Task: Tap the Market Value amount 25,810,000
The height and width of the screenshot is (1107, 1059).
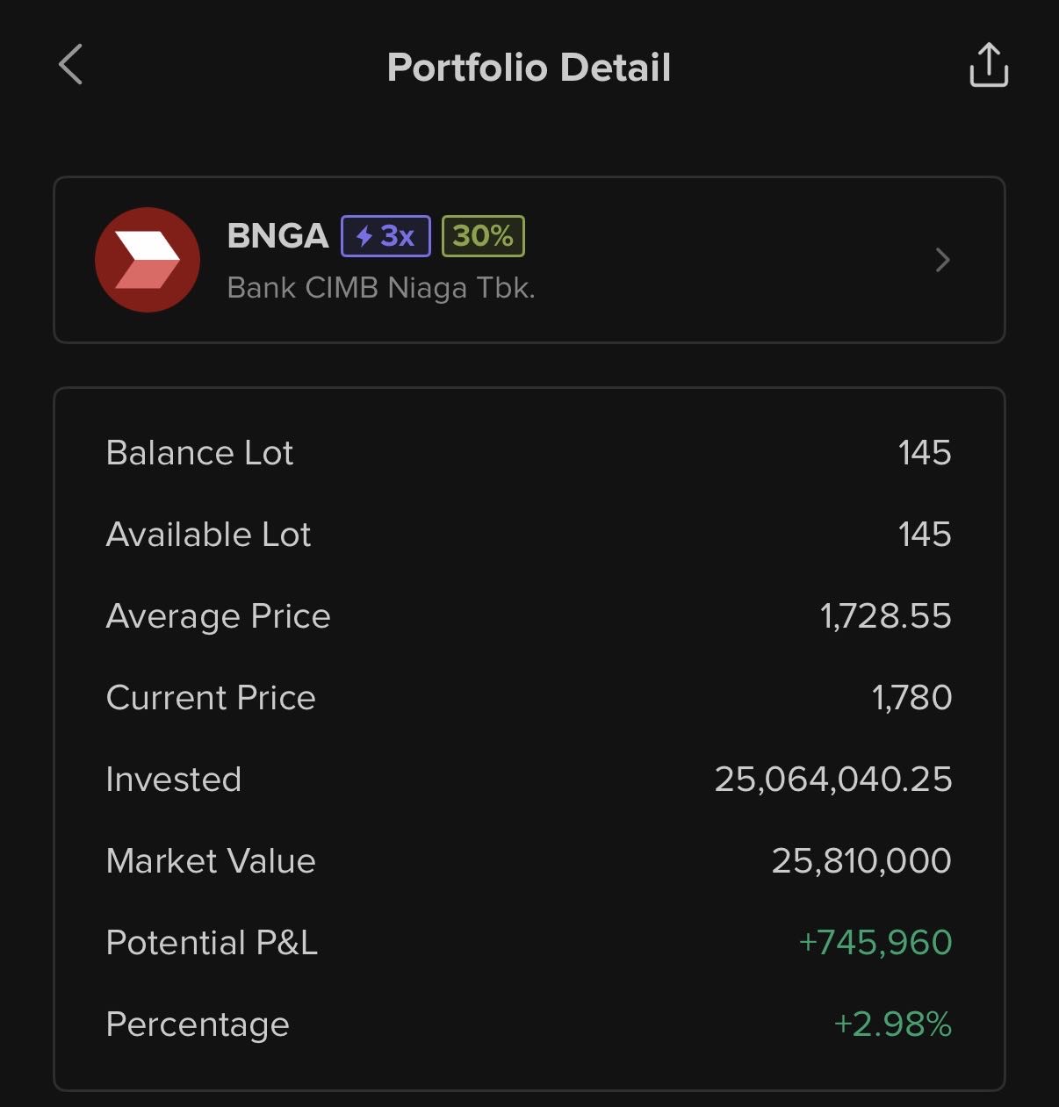Action: point(861,861)
